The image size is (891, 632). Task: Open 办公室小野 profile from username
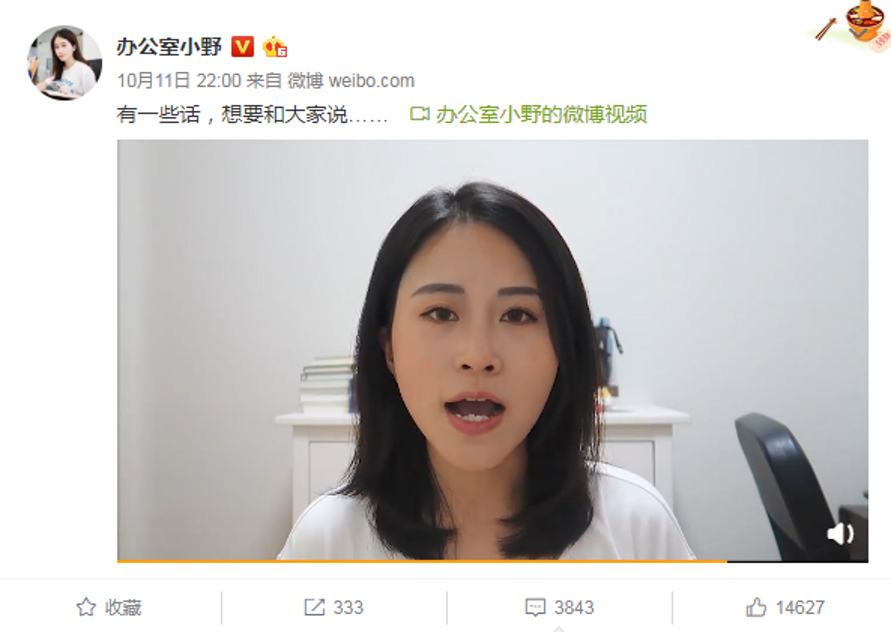[169, 47]
